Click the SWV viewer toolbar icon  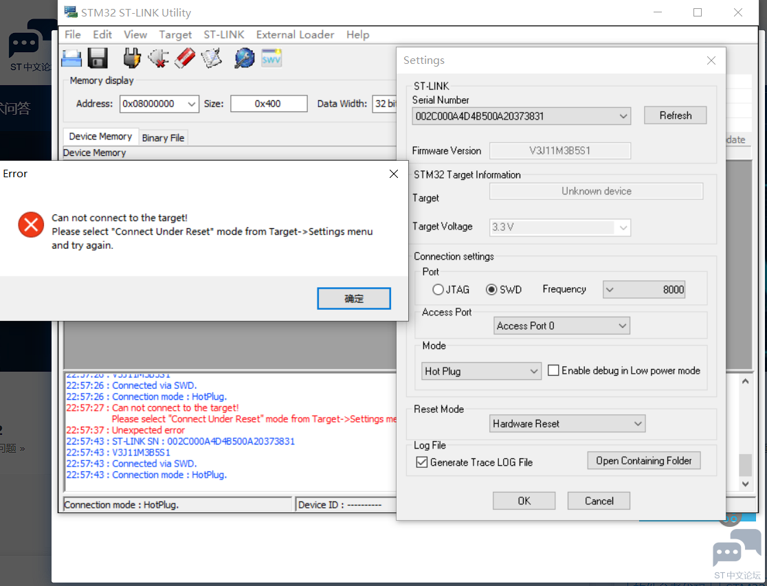(x=271, y=58)
